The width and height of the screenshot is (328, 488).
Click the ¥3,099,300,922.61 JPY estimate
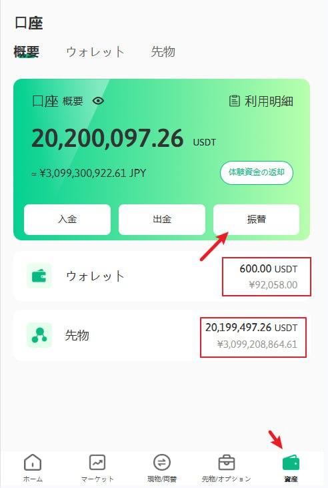click(89, 173)
